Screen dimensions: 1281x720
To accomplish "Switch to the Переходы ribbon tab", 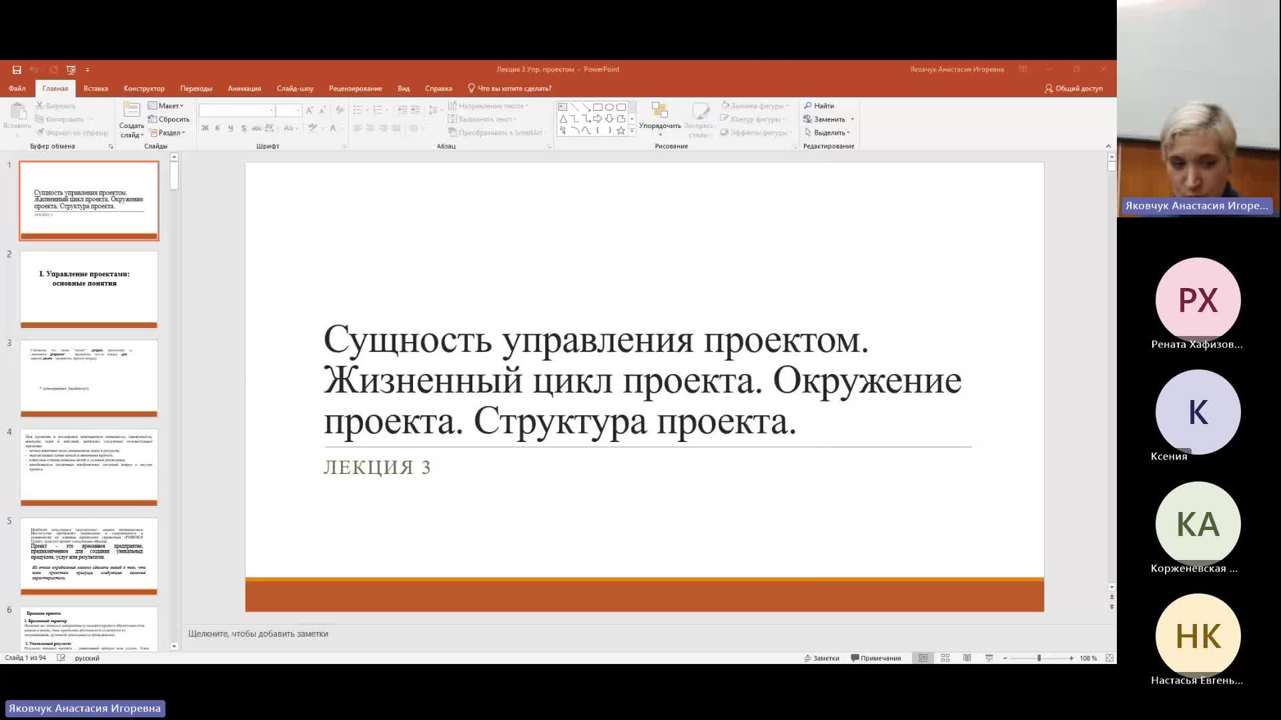I will [196, 88].
